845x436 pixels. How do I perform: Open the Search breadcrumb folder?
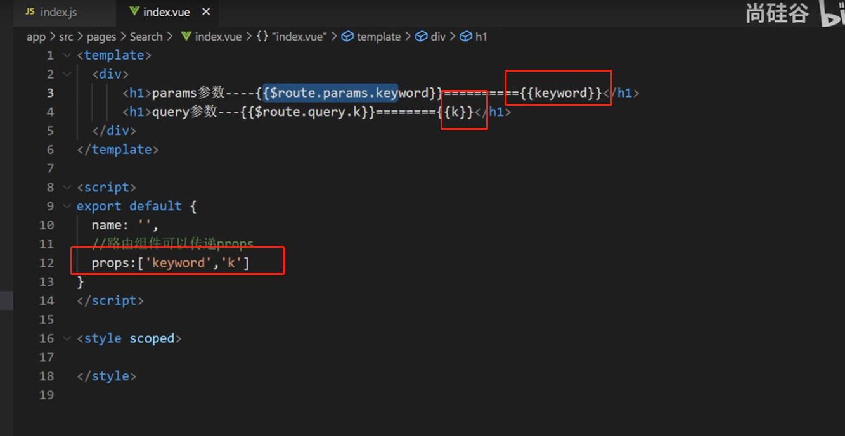click(x=146, y=37)
